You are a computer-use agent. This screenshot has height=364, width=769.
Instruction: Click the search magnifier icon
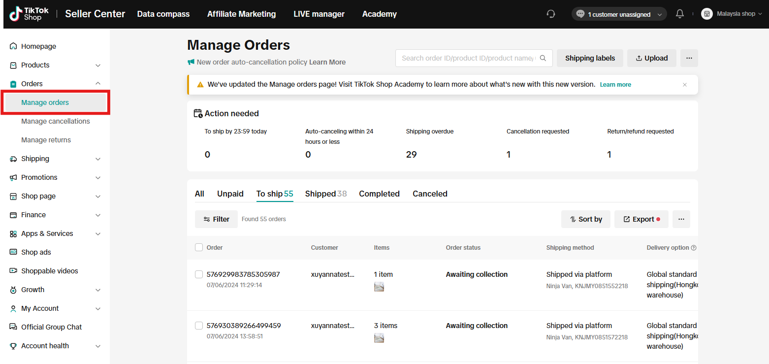tap(543, 58)
